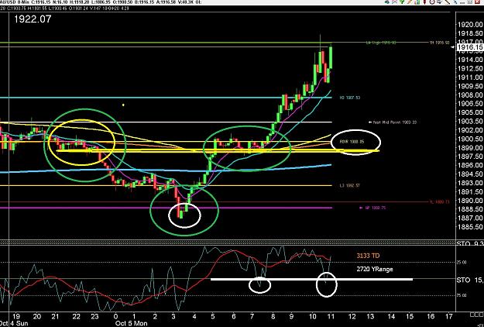Click the clock icon in top toolbar
484x327 pixels.
(432, 2)
